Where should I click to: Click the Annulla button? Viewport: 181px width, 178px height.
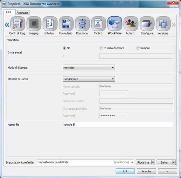[x=146, y=171]
